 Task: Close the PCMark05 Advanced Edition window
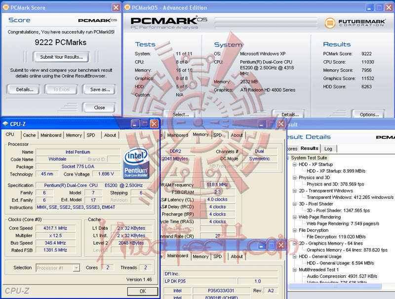click(389, 7)
